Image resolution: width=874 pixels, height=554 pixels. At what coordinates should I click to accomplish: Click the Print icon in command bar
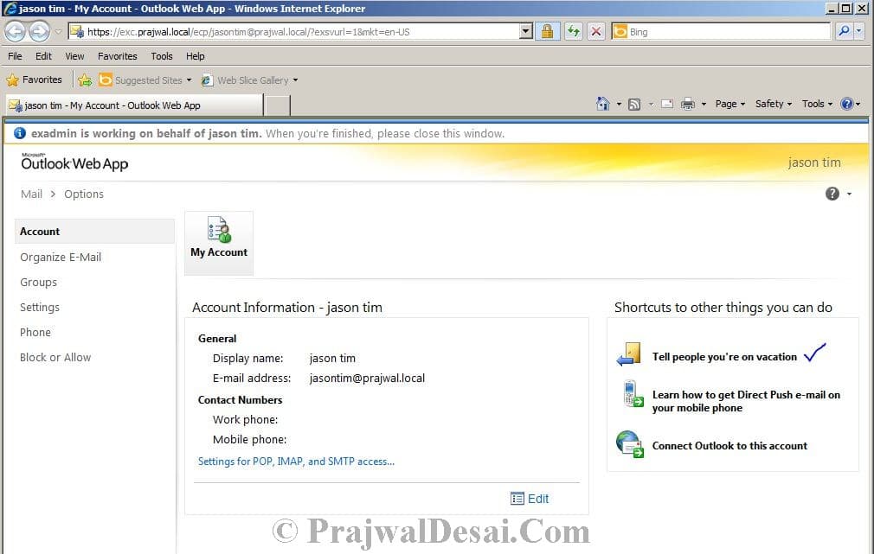688,104
